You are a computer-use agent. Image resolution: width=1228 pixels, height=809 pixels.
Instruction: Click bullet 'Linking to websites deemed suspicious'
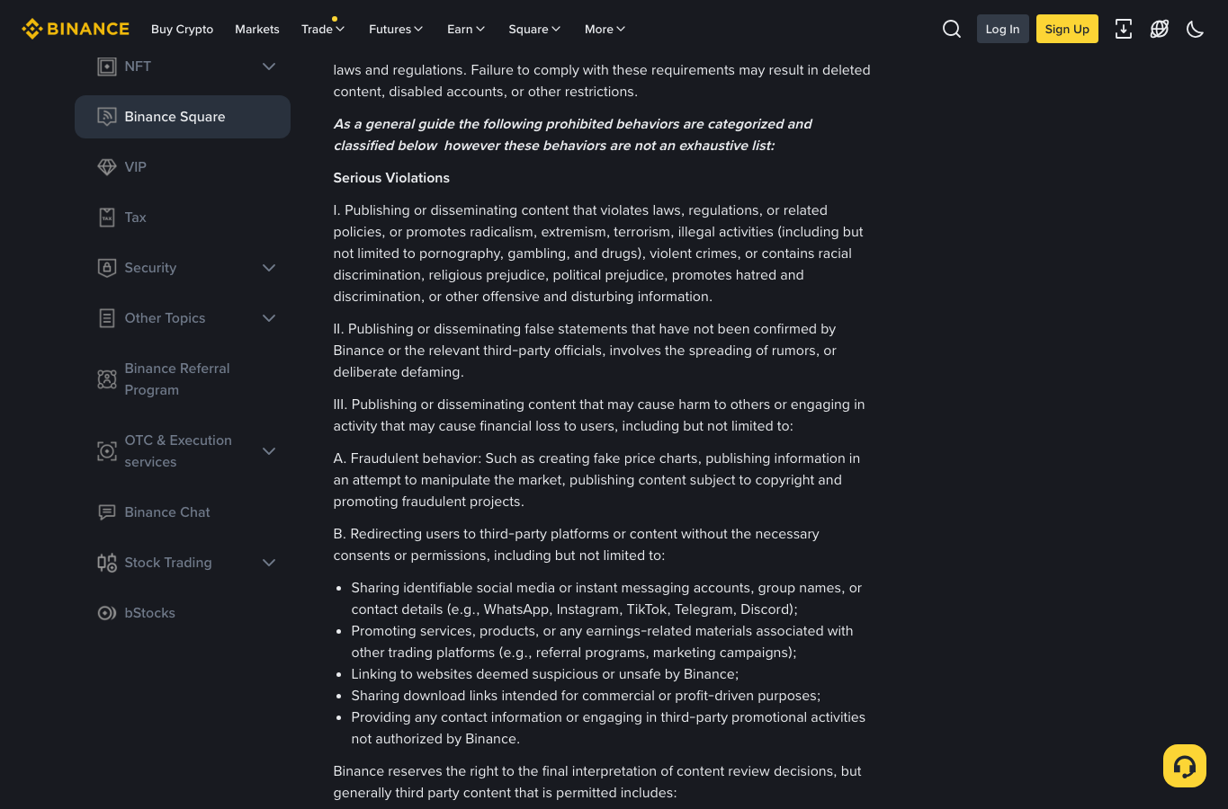point(545,674)
